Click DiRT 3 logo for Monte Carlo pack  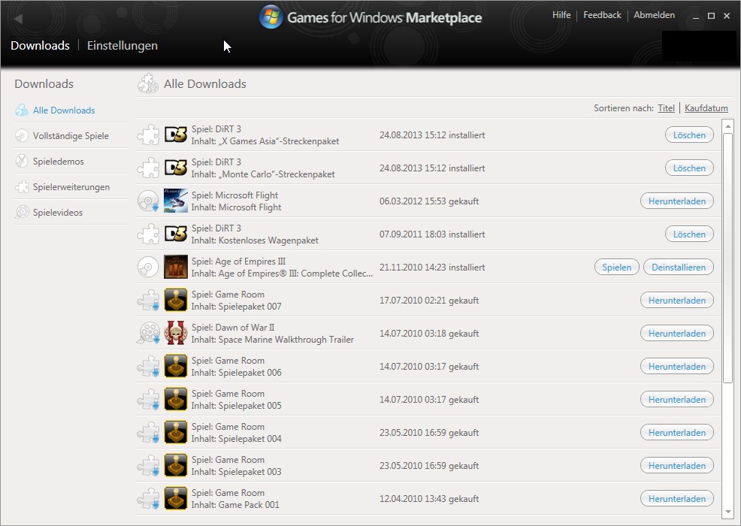click(176, 168)
